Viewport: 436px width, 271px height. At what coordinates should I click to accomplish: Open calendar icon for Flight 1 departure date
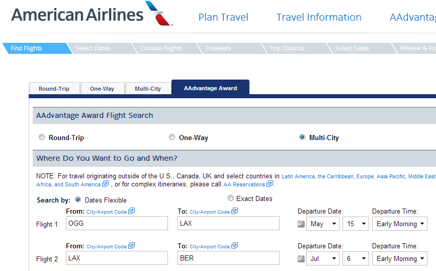(301, 224)
